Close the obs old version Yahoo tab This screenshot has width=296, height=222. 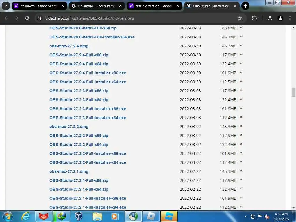coord(178,6)
